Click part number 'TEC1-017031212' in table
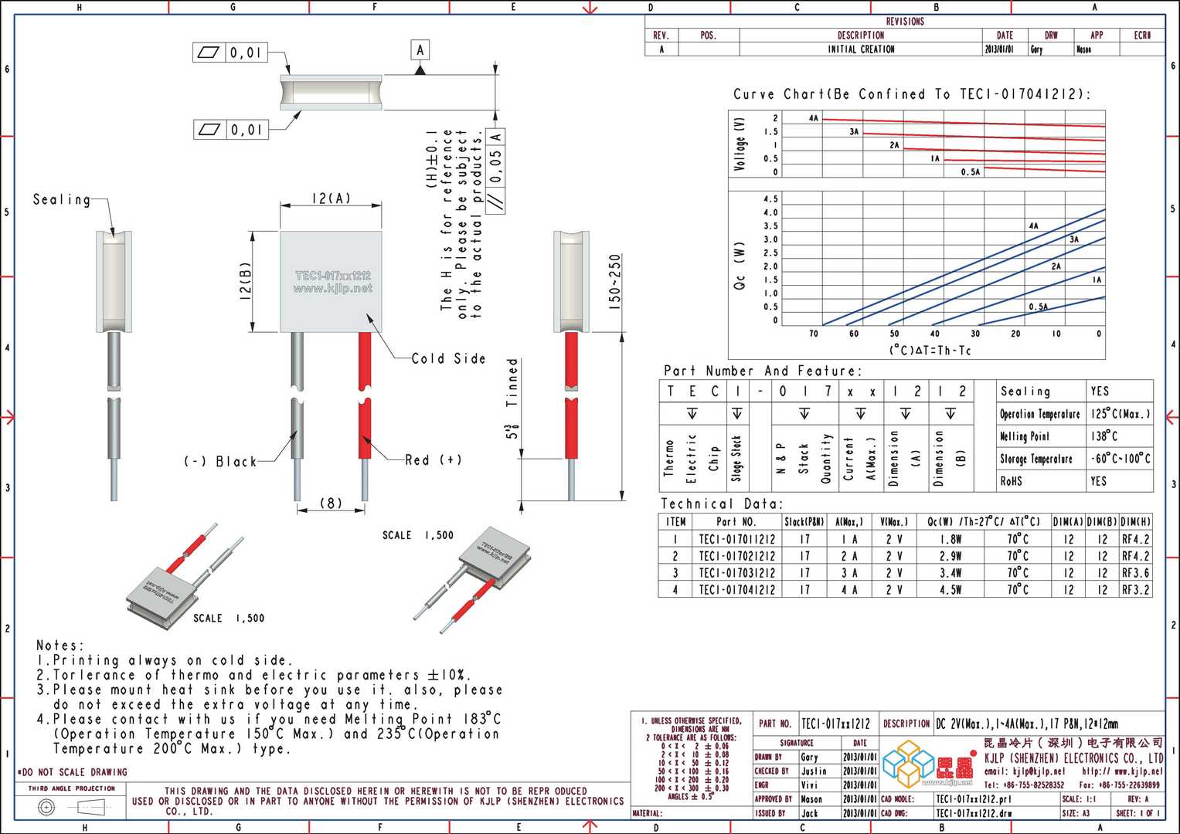The height and width of the screenshot is (834, 1180). (x=736, y=573)
